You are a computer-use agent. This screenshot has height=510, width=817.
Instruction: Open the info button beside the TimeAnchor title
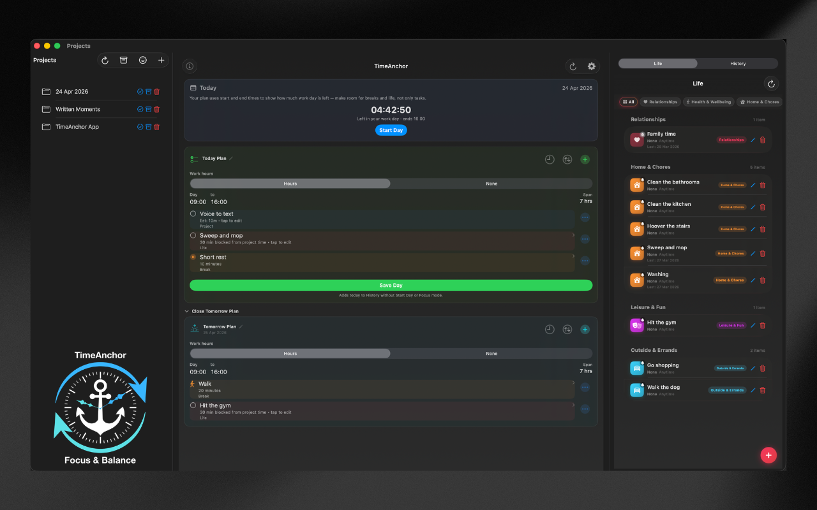pos(190,66)
